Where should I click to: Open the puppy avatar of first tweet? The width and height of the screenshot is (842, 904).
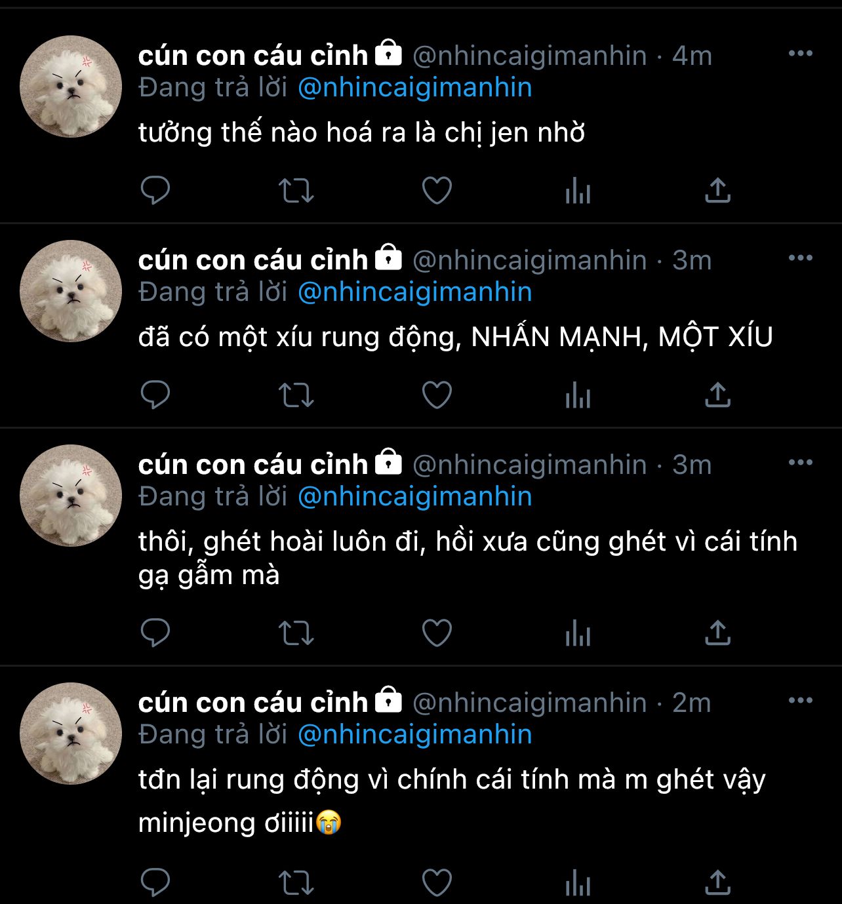click(71, 87)
